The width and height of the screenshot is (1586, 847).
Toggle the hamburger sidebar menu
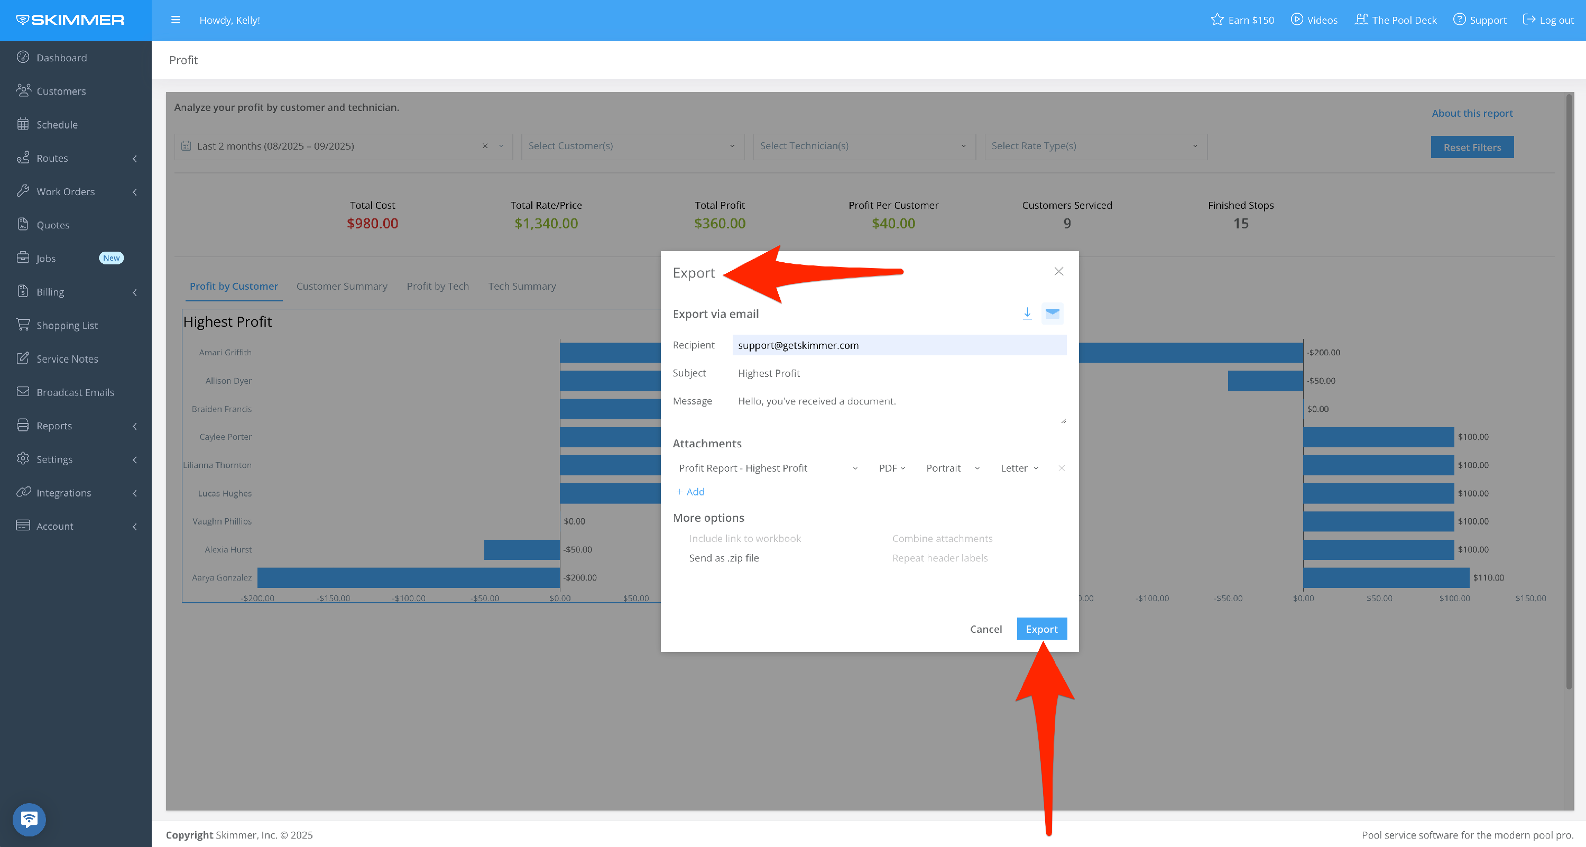[176, 20]
